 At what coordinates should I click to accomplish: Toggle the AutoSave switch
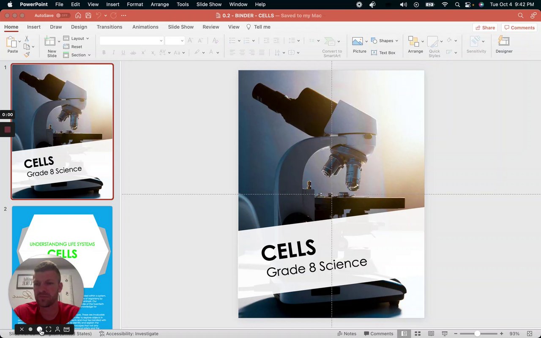[63, 16]
